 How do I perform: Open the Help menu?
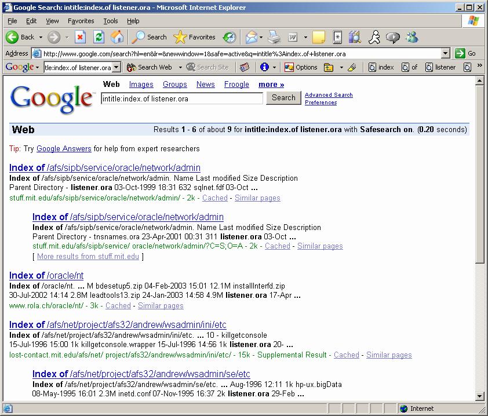pyautogui.click(x=133, y=21)
